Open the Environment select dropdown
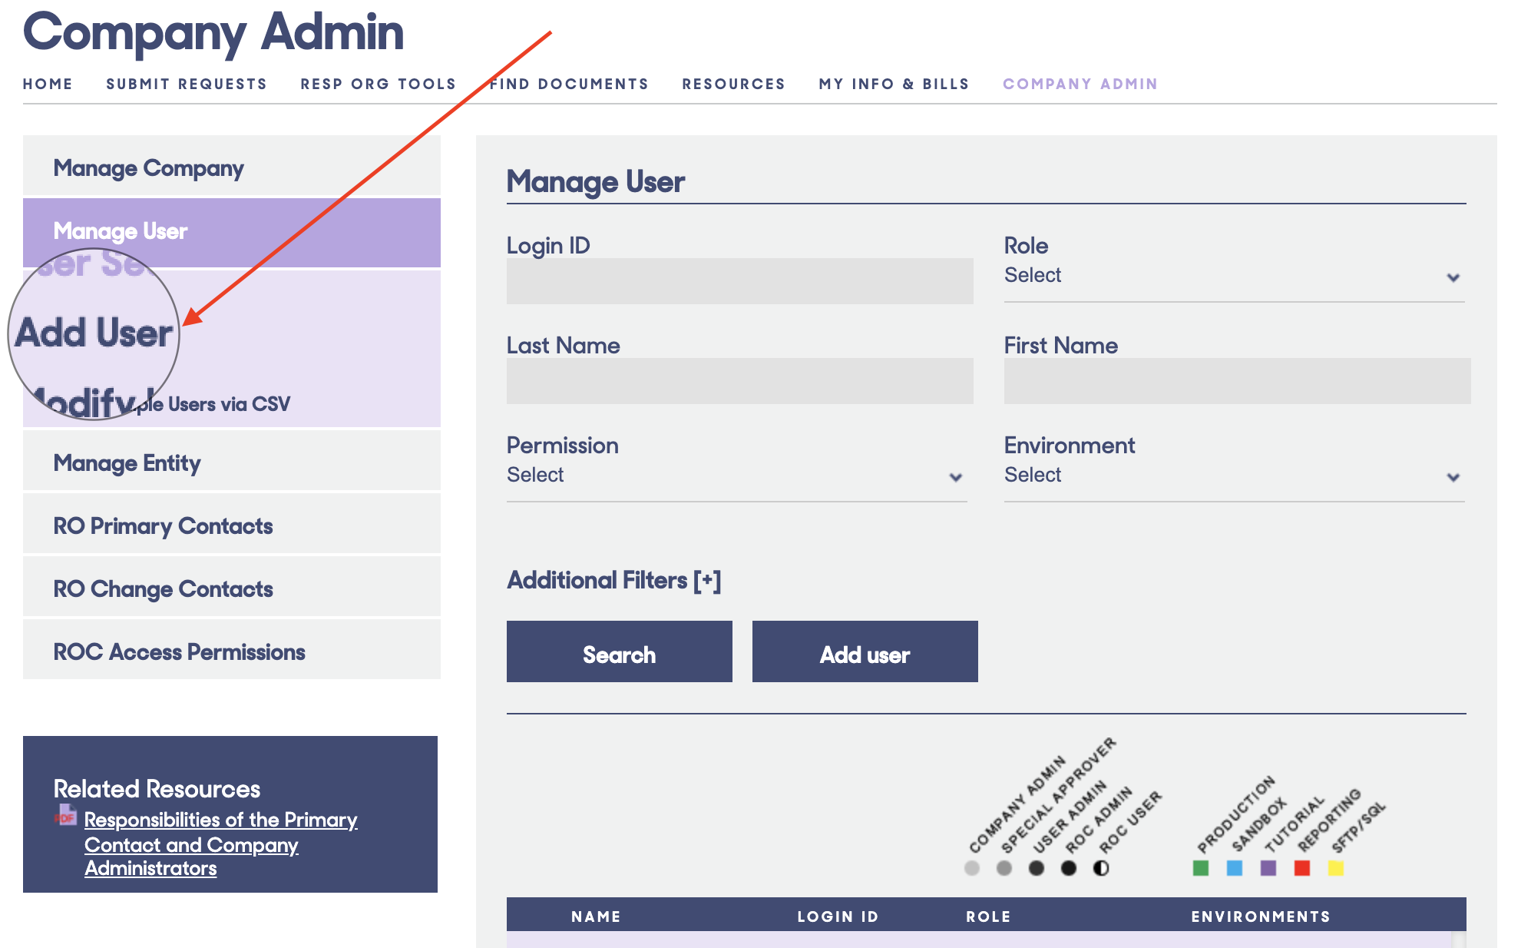1531x948 pixels. click(x=1233, y=476)
